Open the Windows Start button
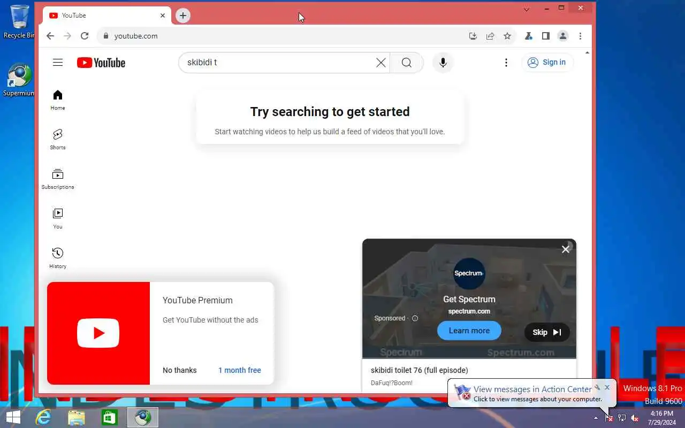 (13, 417)
